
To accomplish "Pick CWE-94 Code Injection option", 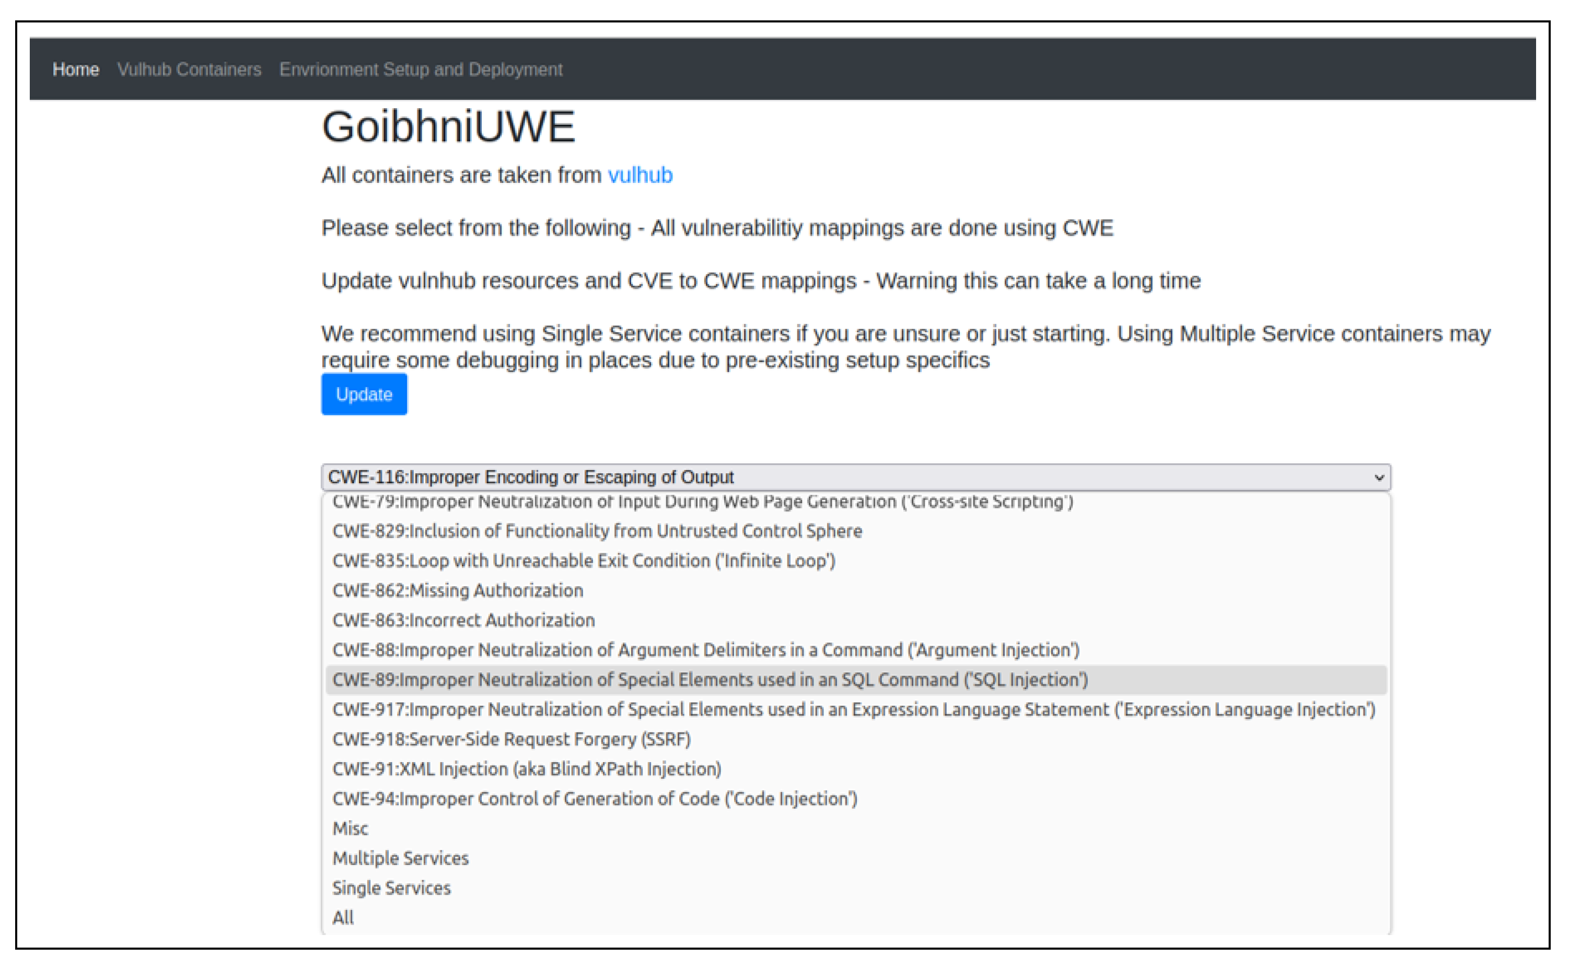I will (x=594, y=799).
